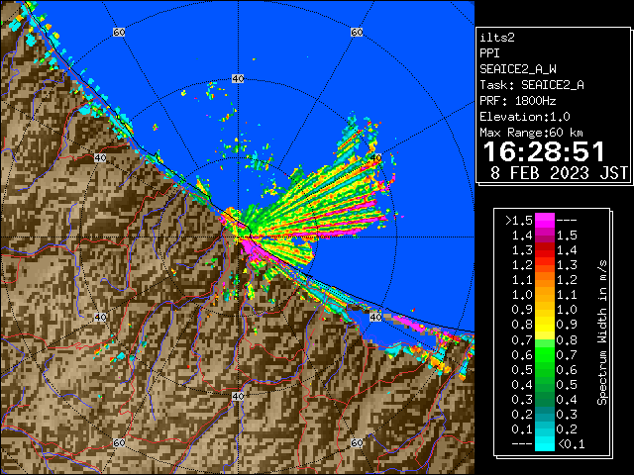Click the Max Range:60 km line
Screen dimensions: 634x475
point(531,133)
